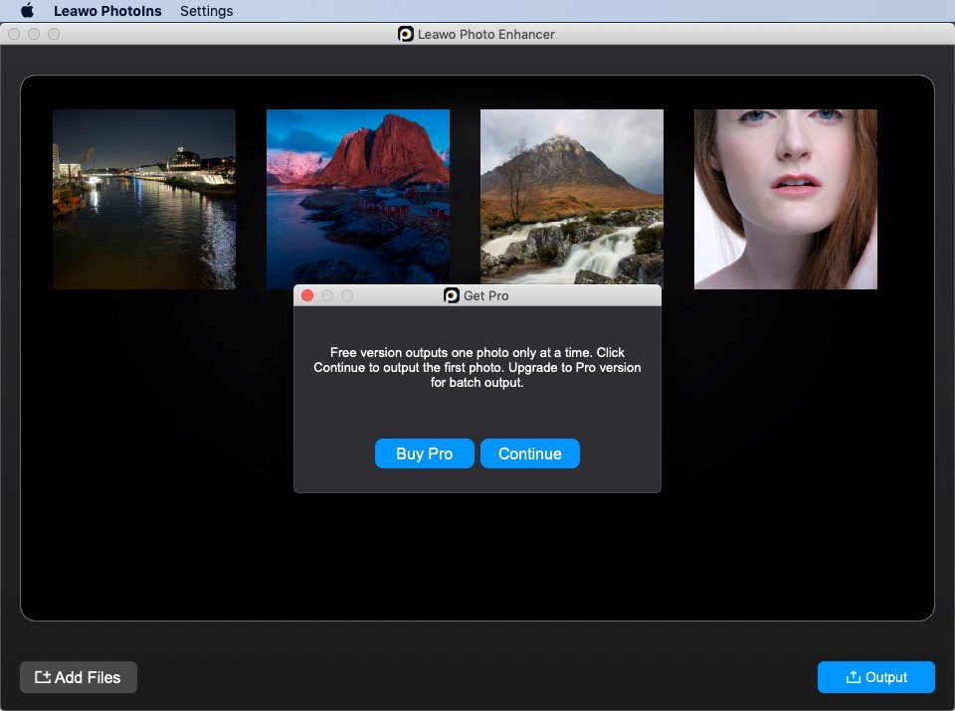Click the greyed zoom button of Get Pro dialog
955x711 pixels.
(x=347, y=295)
